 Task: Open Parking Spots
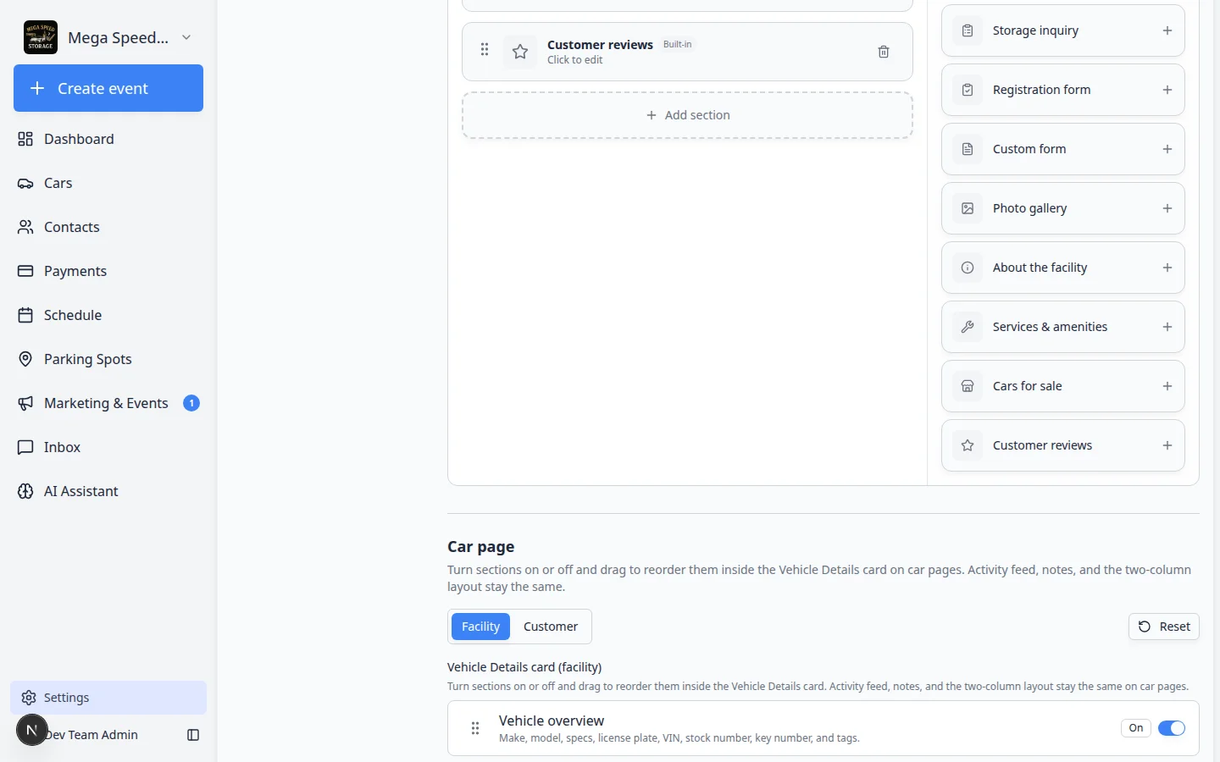[x=108, y=359]
